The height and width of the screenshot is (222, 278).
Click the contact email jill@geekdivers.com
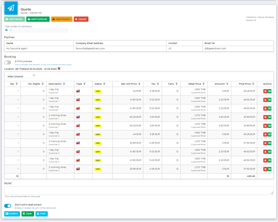[215, 48]
